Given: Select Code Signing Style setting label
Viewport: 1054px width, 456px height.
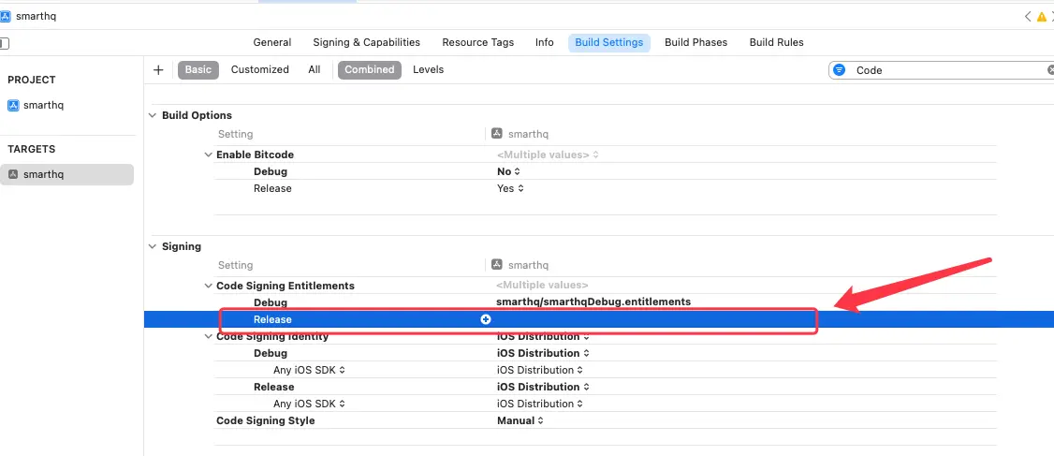Looking at the screenshot, I should point(266,420).
